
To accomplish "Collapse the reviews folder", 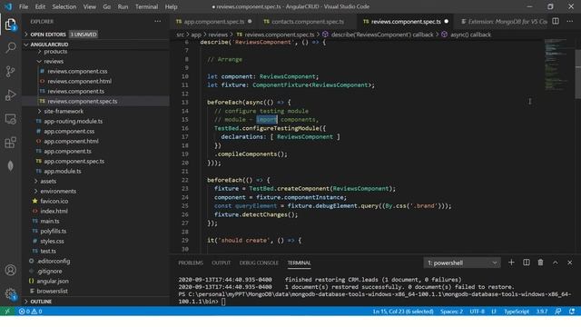I will (x=54, y=61).
